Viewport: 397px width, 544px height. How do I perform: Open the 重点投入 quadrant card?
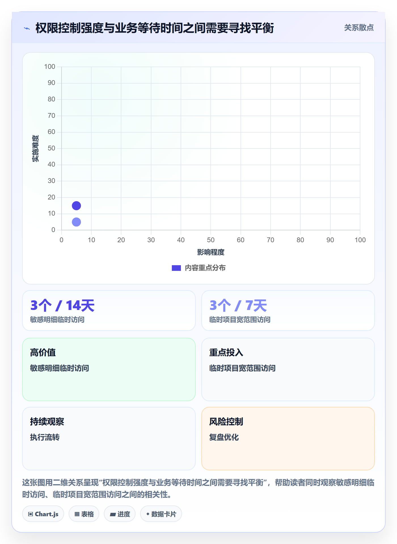[x=288, y=369]
